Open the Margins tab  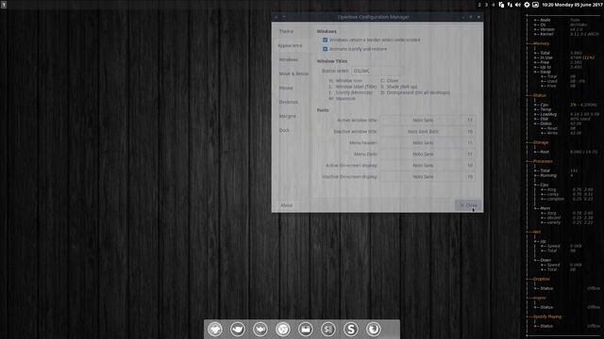click(287, 116)
